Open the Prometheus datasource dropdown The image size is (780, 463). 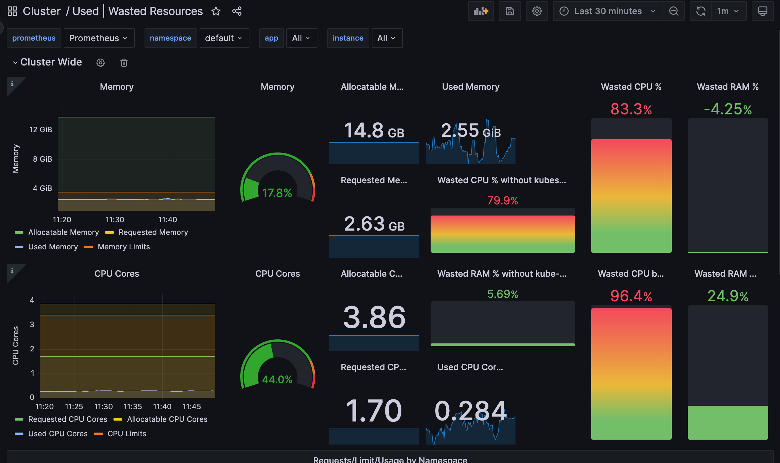pyautogui.click(x=99, y=38)
